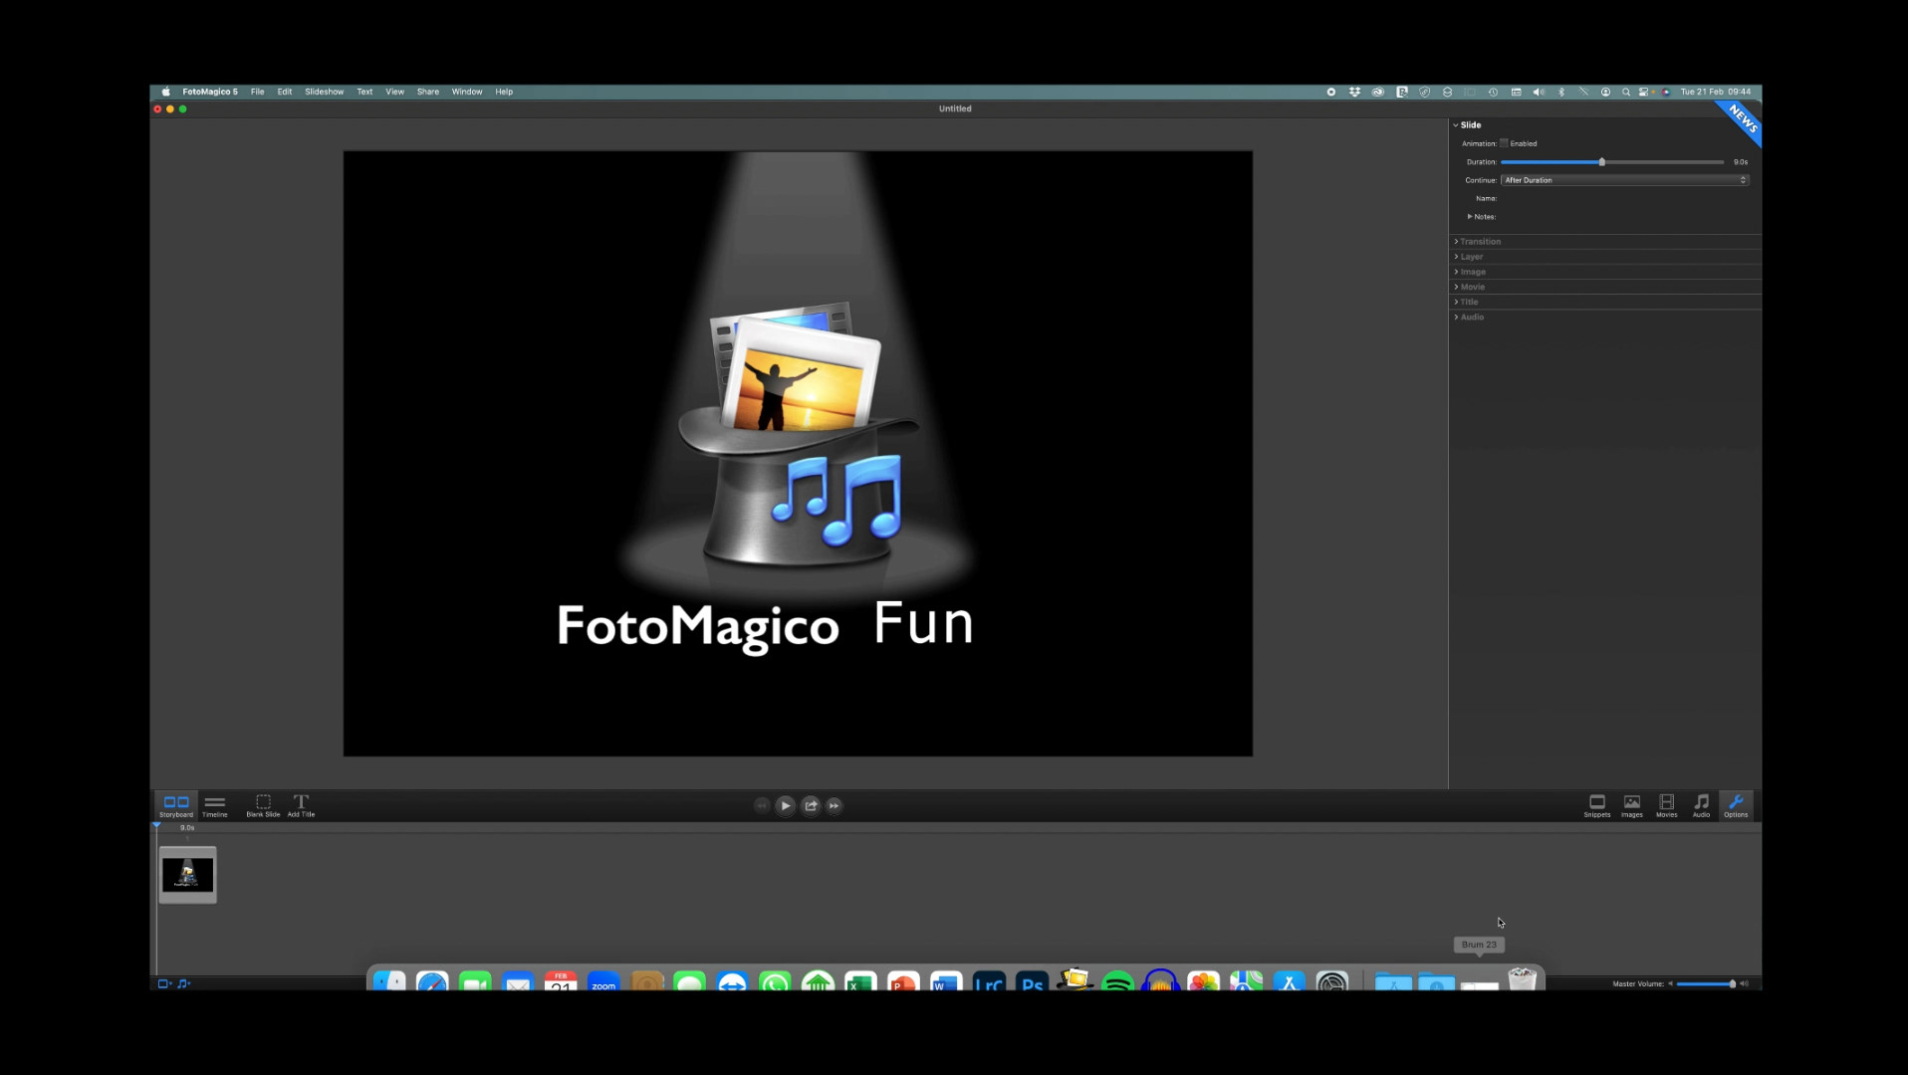Open the Slideshow menu
Image resolution: width=1908 pixels, height=1075 pixels.
tap(324, 92)
